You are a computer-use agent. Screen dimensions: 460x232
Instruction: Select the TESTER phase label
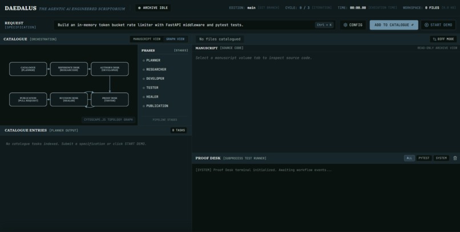point(152,88)
